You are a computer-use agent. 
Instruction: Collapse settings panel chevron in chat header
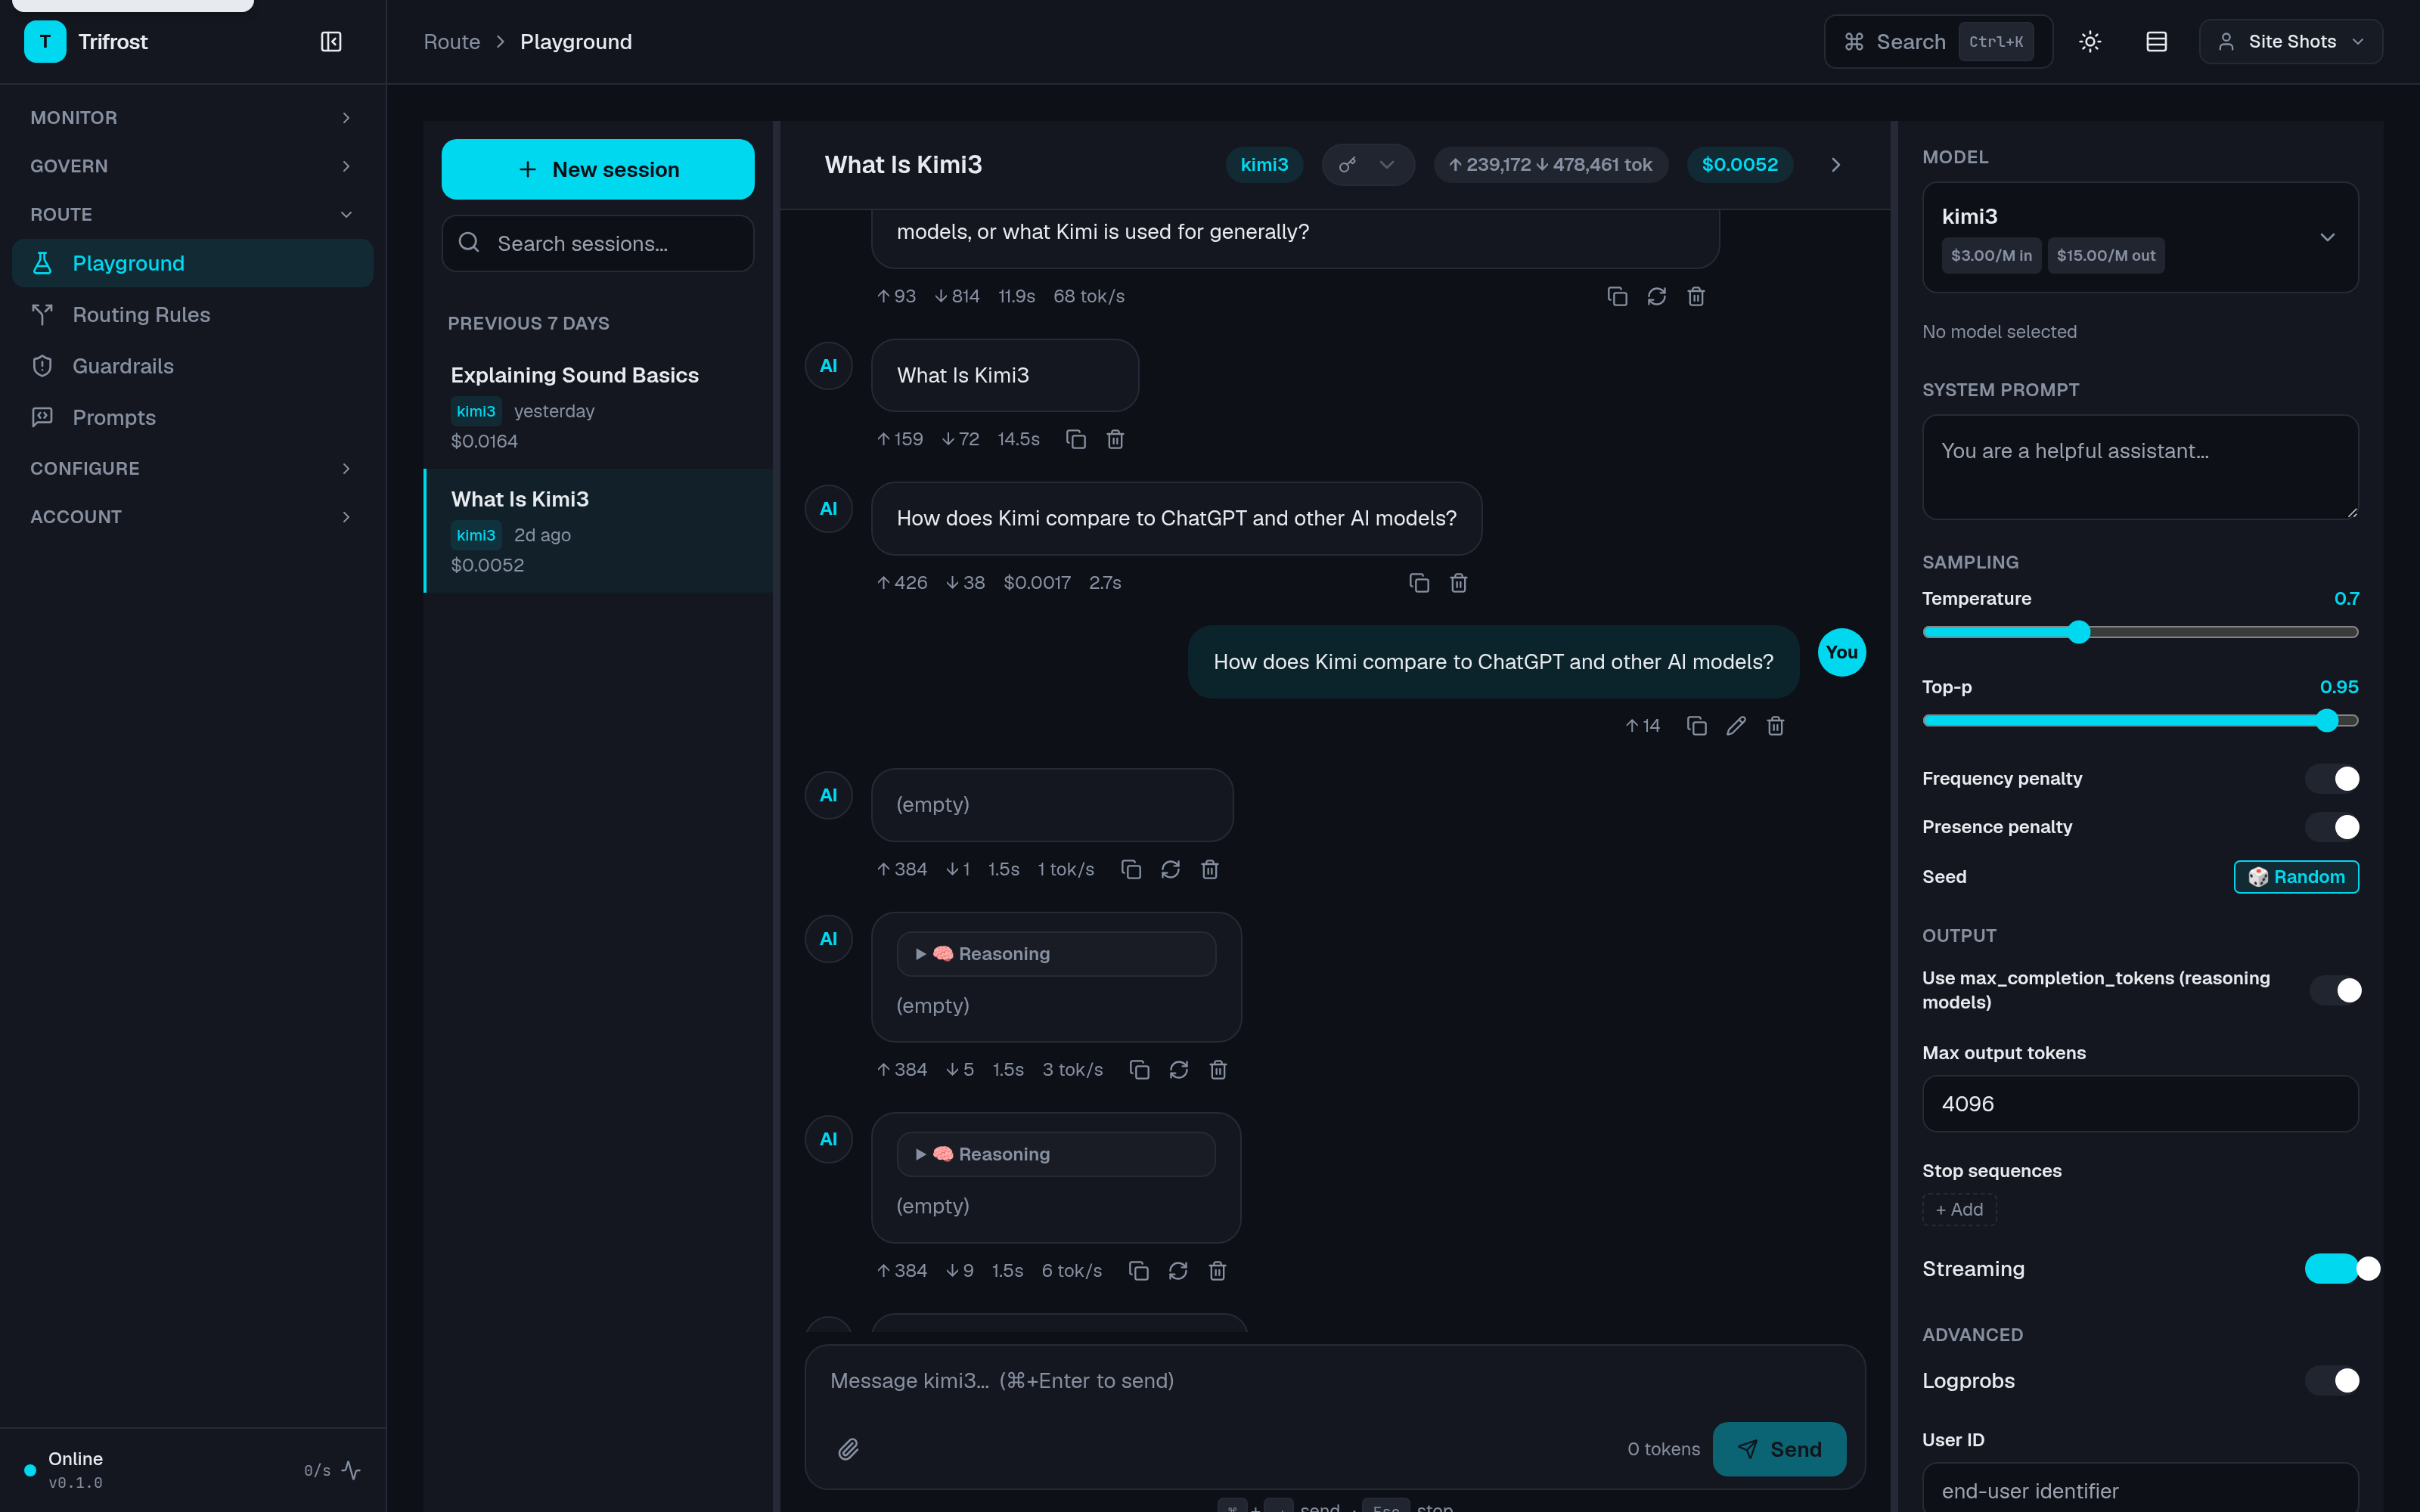click(x=1835, y=164)
